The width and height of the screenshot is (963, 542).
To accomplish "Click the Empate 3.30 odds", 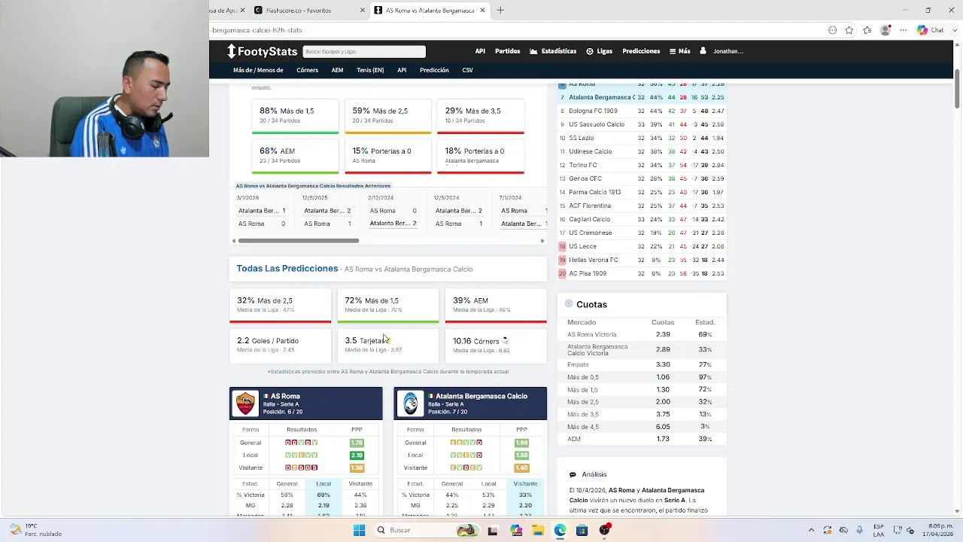I will coord(662,364).
